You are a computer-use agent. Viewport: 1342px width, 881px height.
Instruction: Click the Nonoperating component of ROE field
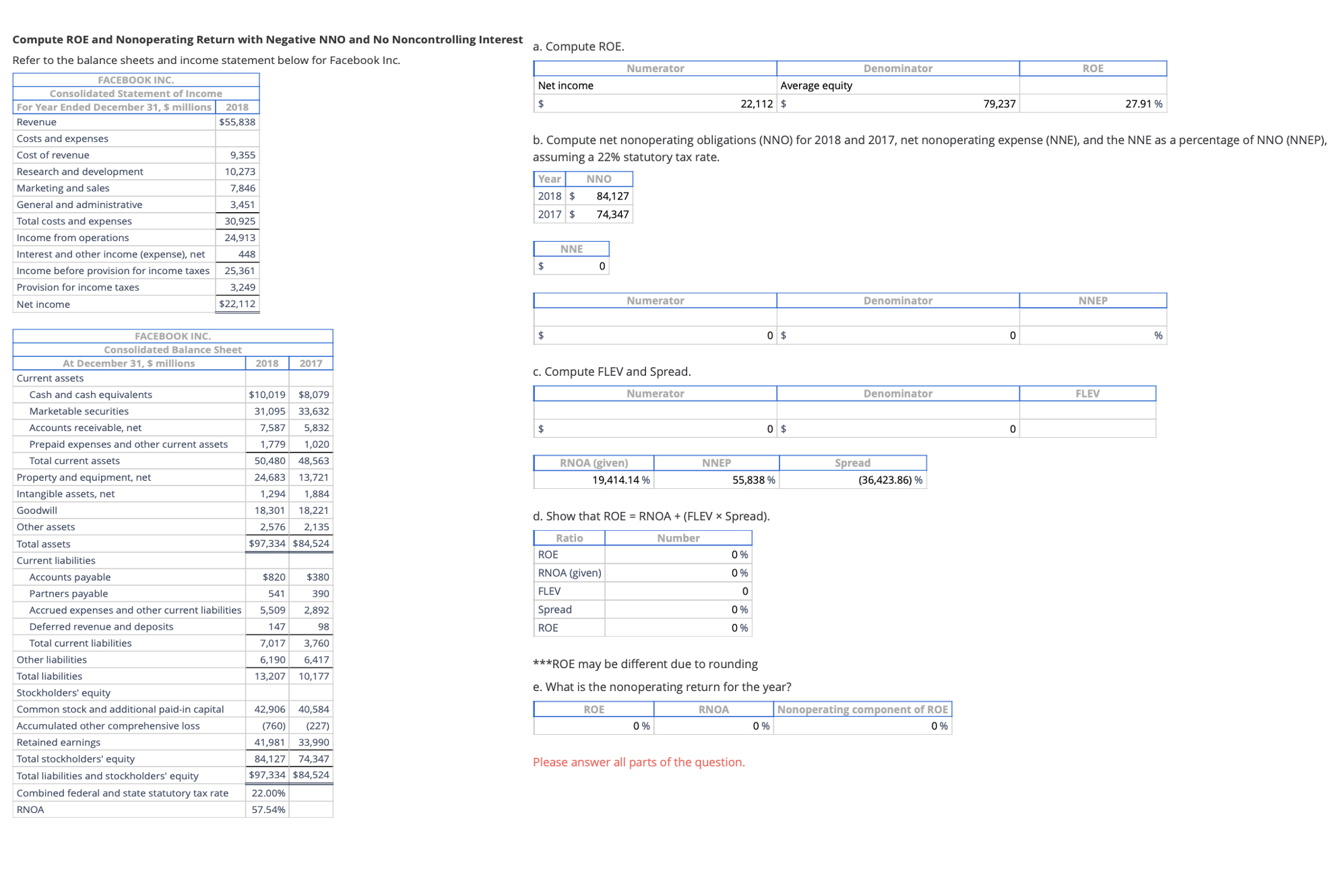click(x=863, y=725)
